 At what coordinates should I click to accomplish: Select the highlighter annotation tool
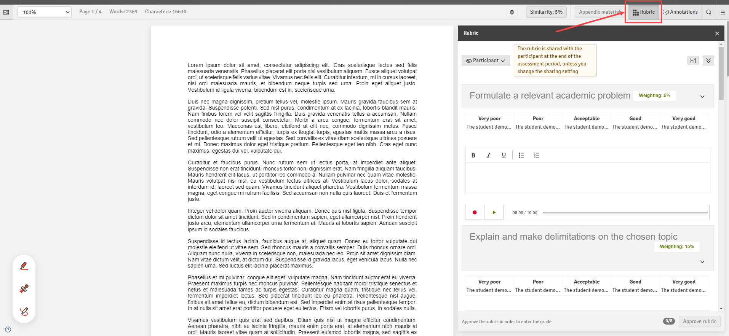pyautogui.click(x=24, y=266)
